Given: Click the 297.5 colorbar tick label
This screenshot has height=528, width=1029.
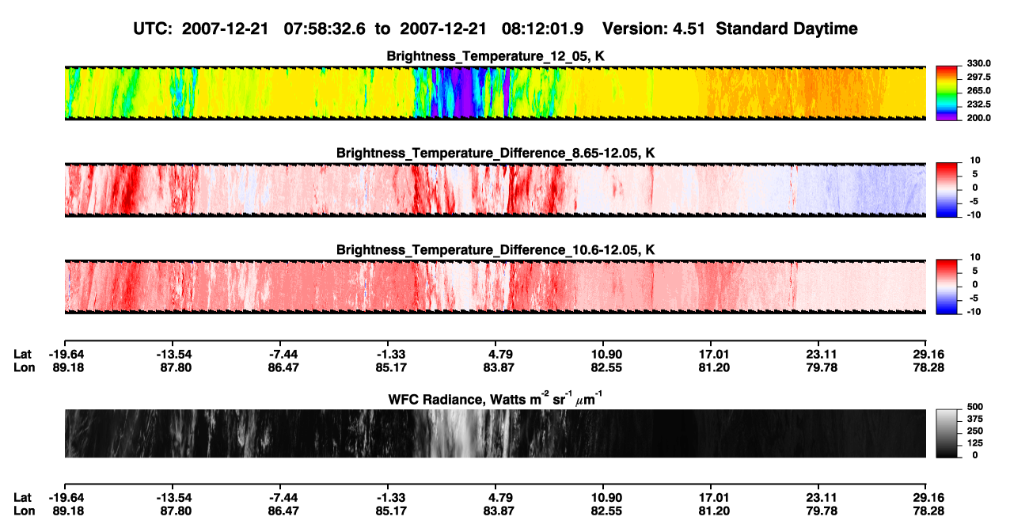Looking at the screenshot, I should click(x=978, y=77).
